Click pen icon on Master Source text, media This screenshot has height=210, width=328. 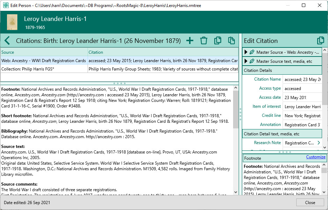[252, 61]
